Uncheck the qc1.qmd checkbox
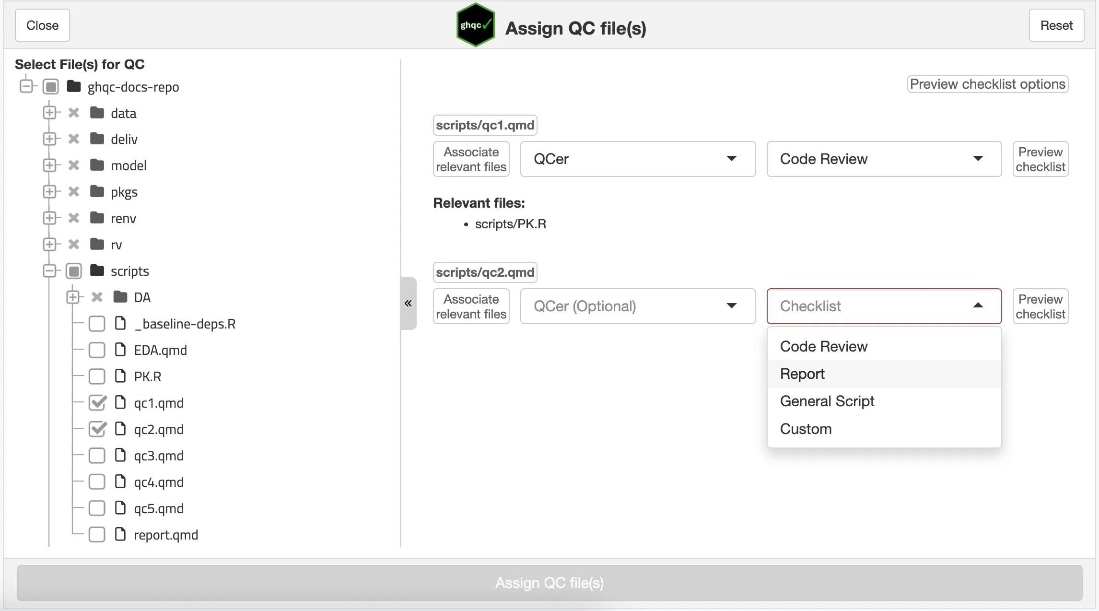The width and height of the screenshot is (1099, 611). tap(97, 403)
